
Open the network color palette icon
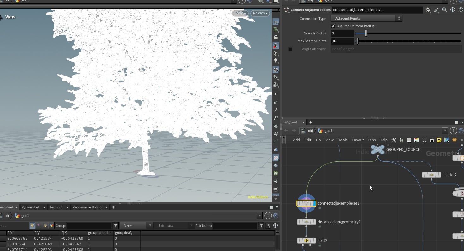416,140
